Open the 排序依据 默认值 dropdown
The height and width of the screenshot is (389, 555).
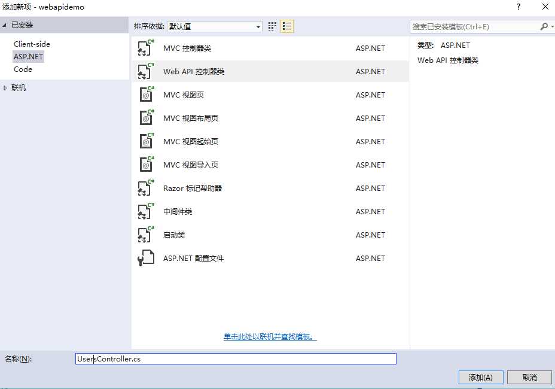tap(215, 26)
